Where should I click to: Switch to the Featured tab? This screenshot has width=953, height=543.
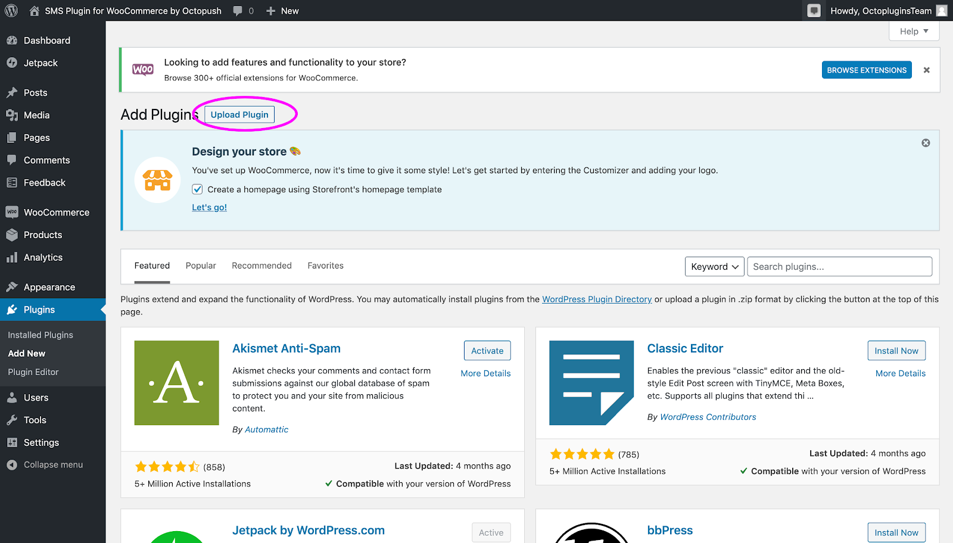pos(152,266)
